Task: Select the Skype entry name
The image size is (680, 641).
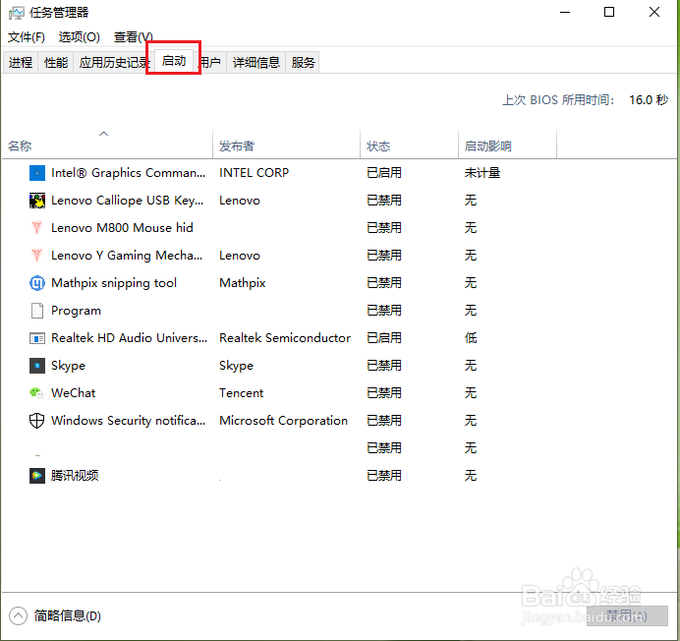Action: point(69,366)
